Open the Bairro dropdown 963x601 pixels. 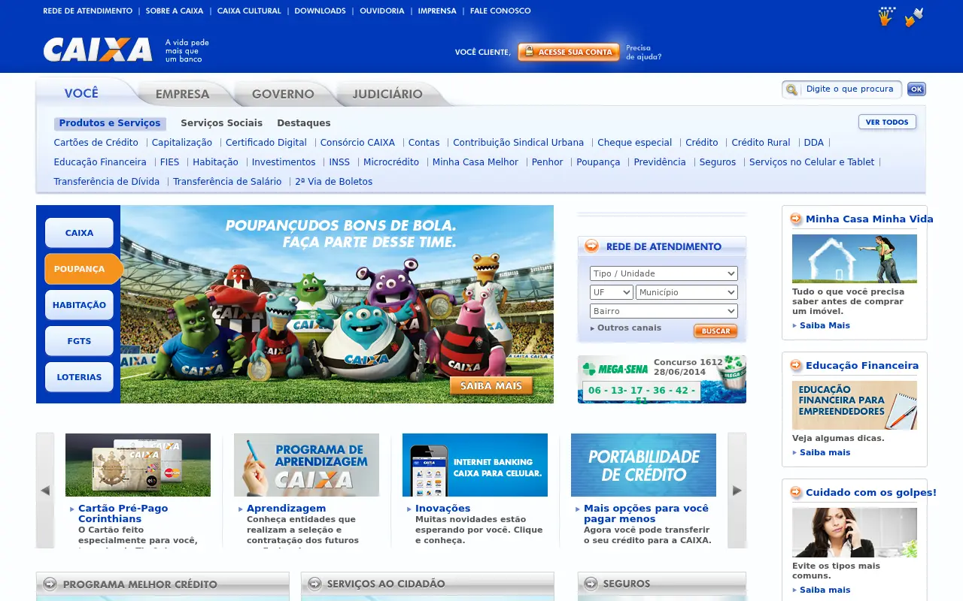(x=664, y=311)
